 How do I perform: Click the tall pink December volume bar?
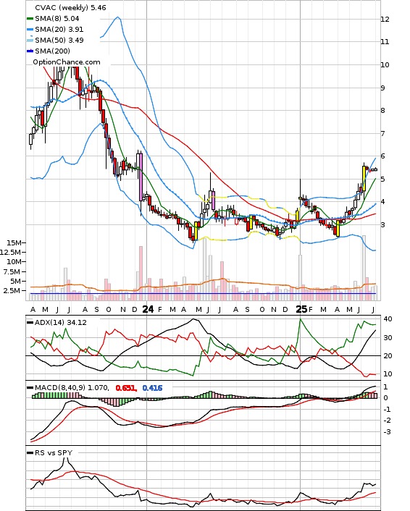point(141,273)
